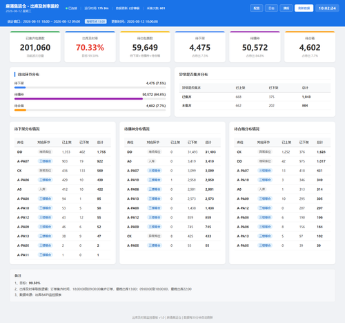Click the purple 84.8% progress bar

coord(79,99)
